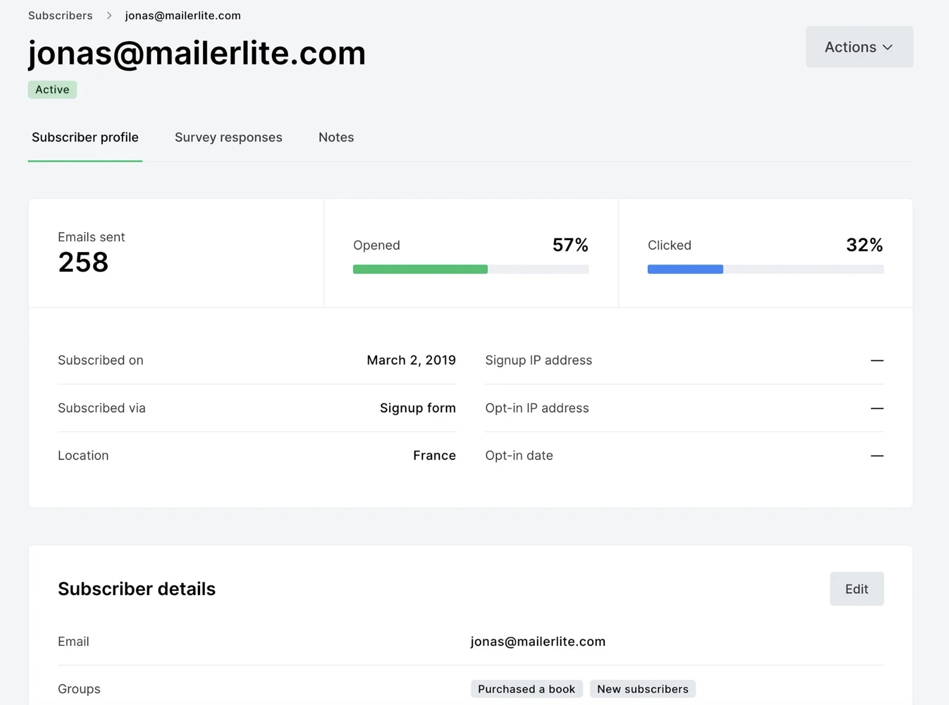This screenshot has height=705, width=949.
Task: Click the France location value
Action: [x=434, y=455]
